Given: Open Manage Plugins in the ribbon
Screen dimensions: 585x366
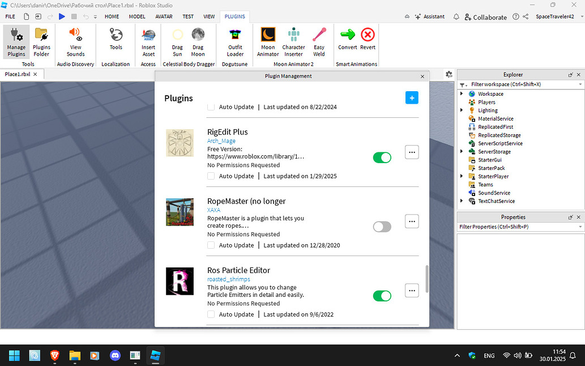Looking at the screenshot, I should point(16,41).
